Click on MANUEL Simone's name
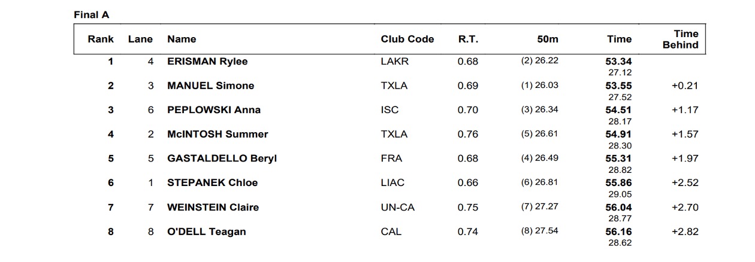Viewport: 755px width, 262px height. 210,86
